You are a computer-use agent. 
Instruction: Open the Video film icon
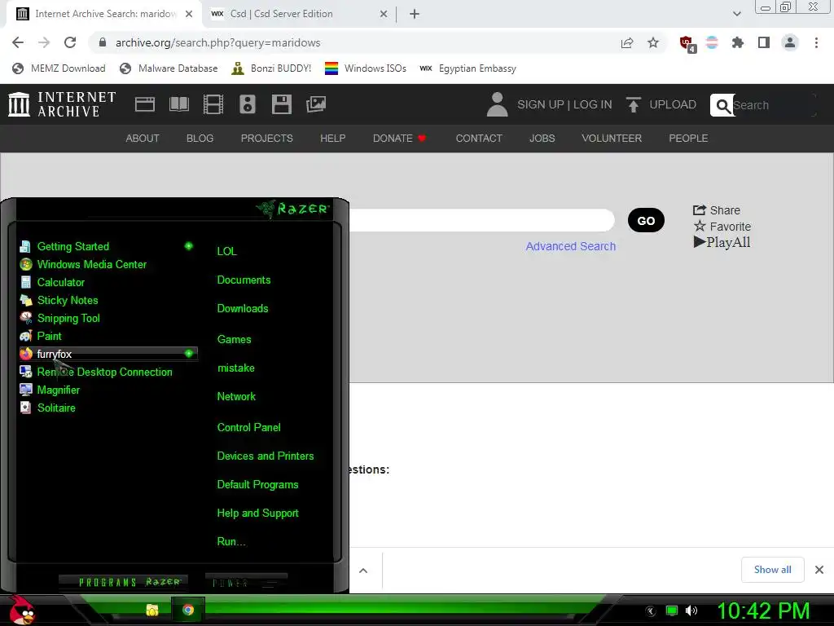point(213,104)
